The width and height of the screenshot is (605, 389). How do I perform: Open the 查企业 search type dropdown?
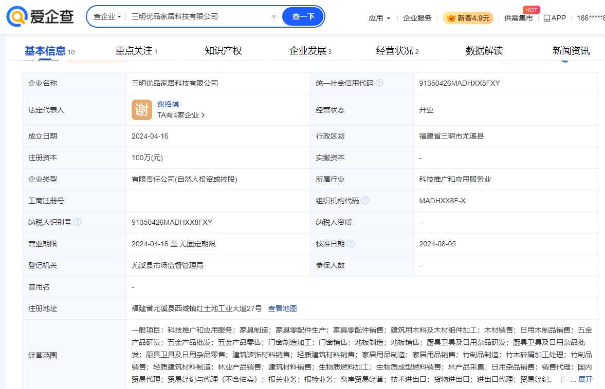tap(107, 16)
